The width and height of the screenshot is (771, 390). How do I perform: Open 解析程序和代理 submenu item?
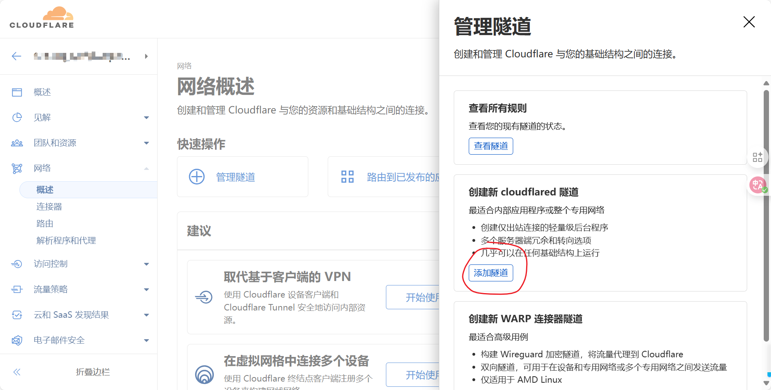66,241
